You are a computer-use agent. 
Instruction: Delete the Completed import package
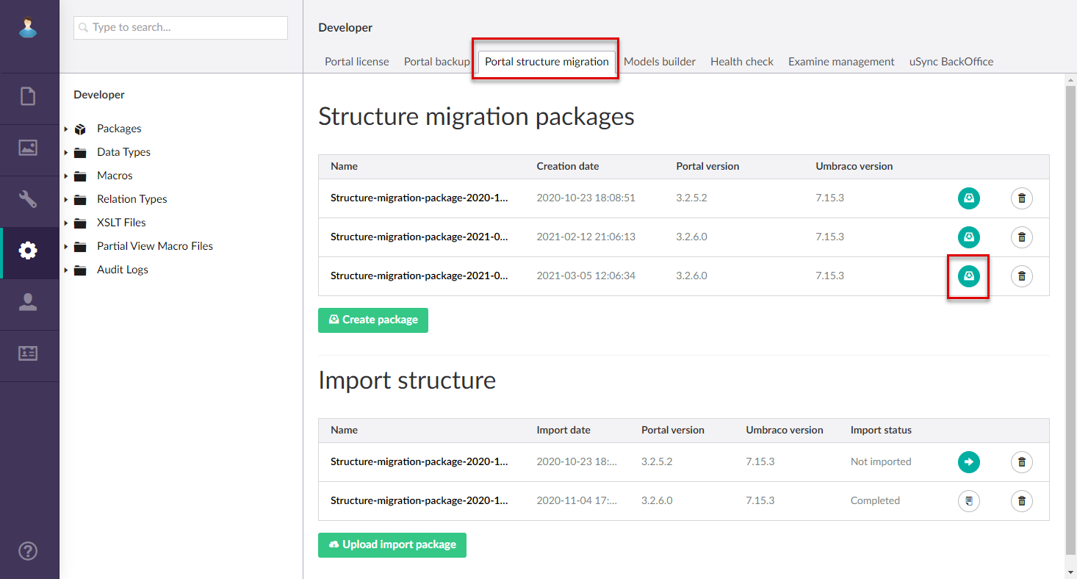[x=1022, y=501]
